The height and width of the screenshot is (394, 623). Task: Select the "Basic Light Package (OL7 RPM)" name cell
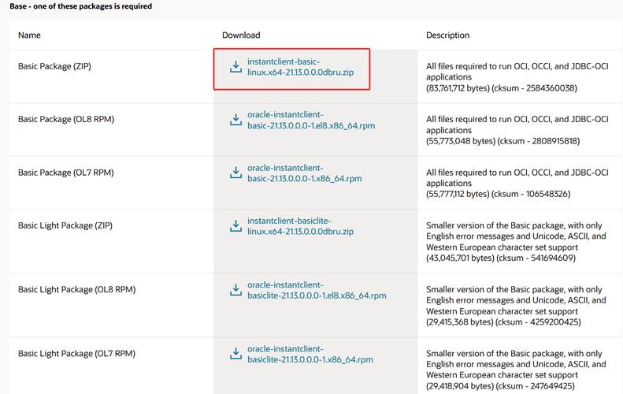76,354
